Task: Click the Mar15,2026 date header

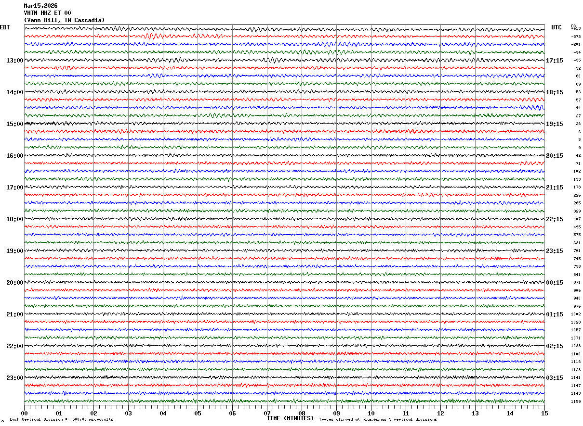Action: tap(40, 6)
